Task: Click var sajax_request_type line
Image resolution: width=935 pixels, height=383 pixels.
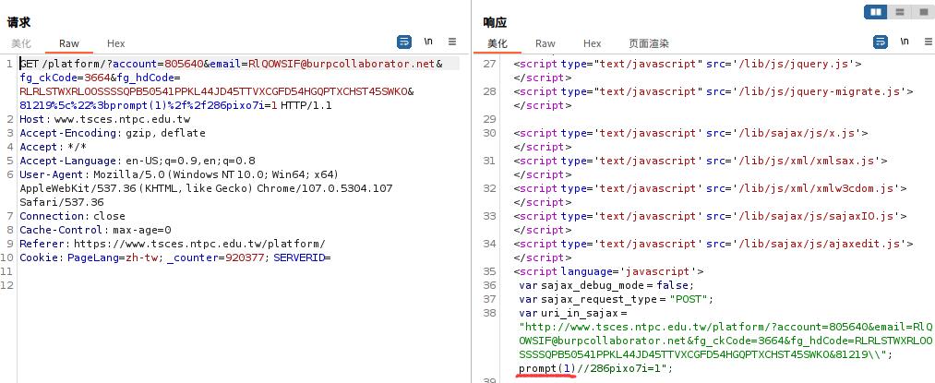Action: pos(616,299)
